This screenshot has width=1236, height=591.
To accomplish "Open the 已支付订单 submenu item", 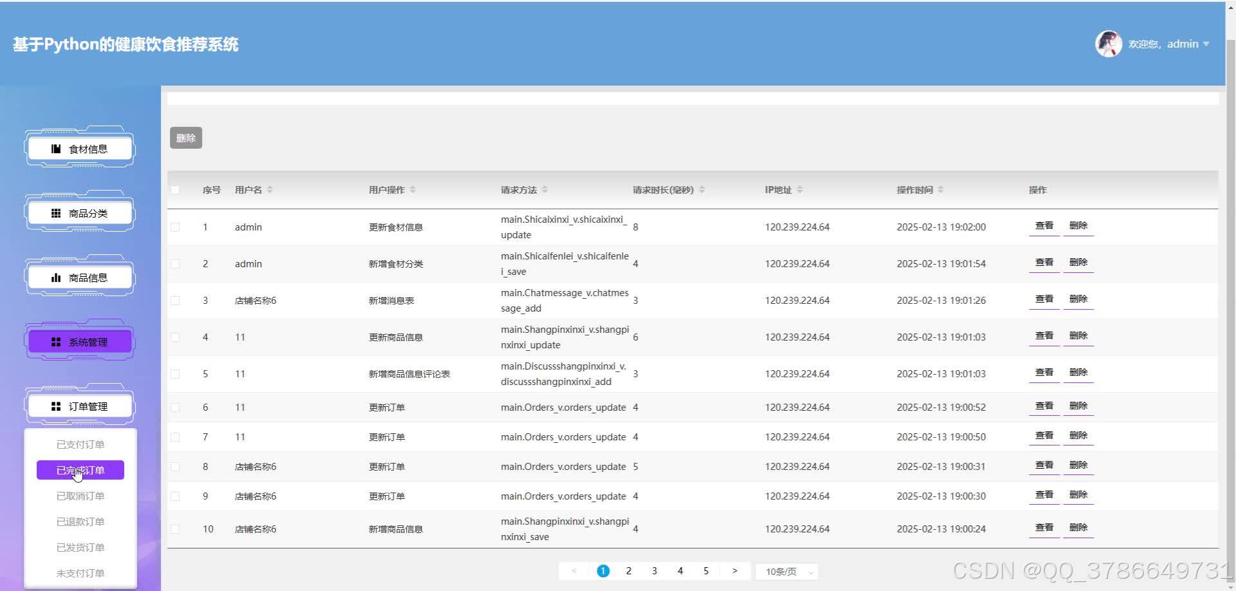I will 80,444.
